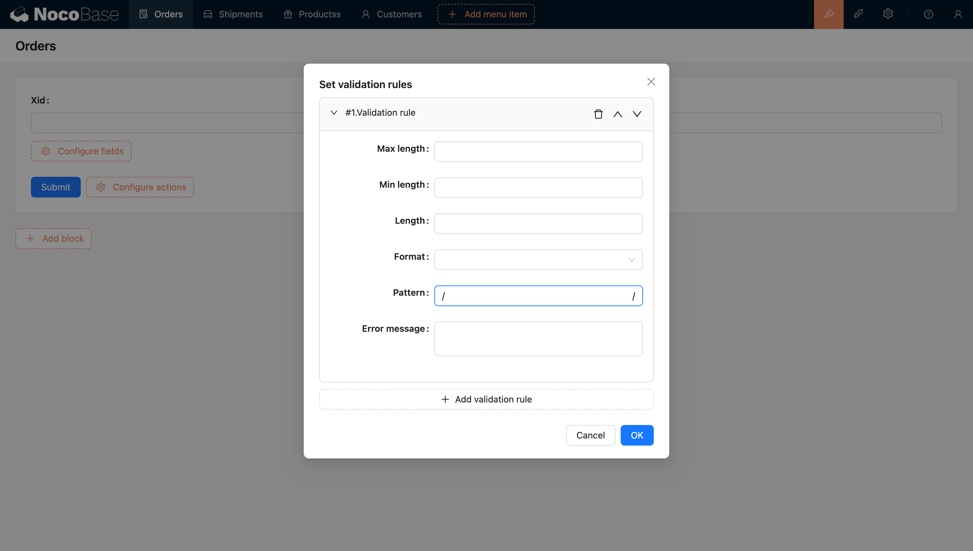Move validation rule #1 down
This screenshot has width=973, height=551.
pyautogui.click(x=637, y=114)
